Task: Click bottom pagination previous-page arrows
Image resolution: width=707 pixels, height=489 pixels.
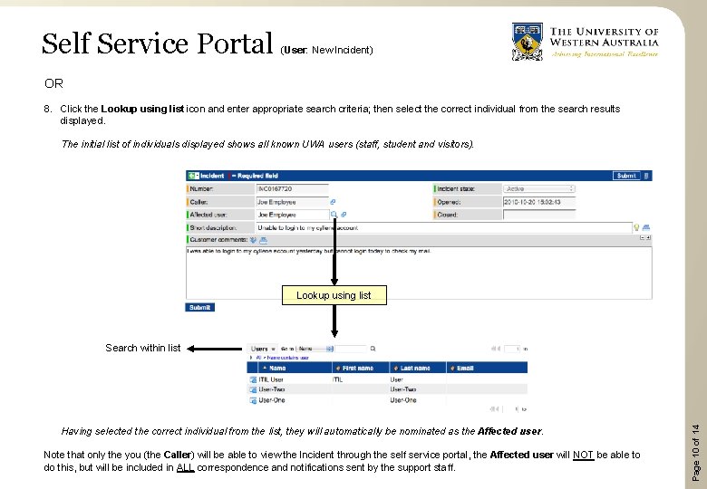Action: tap(495, 409)
